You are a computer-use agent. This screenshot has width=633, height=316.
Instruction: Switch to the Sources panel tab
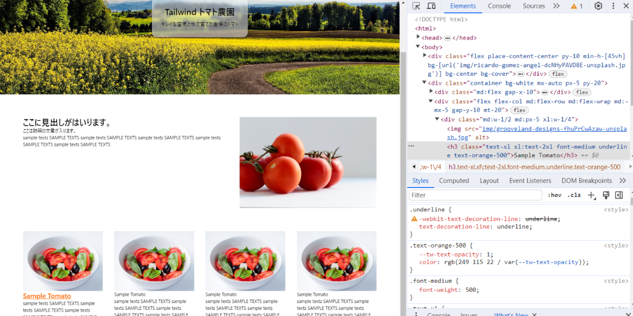[534, 6]
